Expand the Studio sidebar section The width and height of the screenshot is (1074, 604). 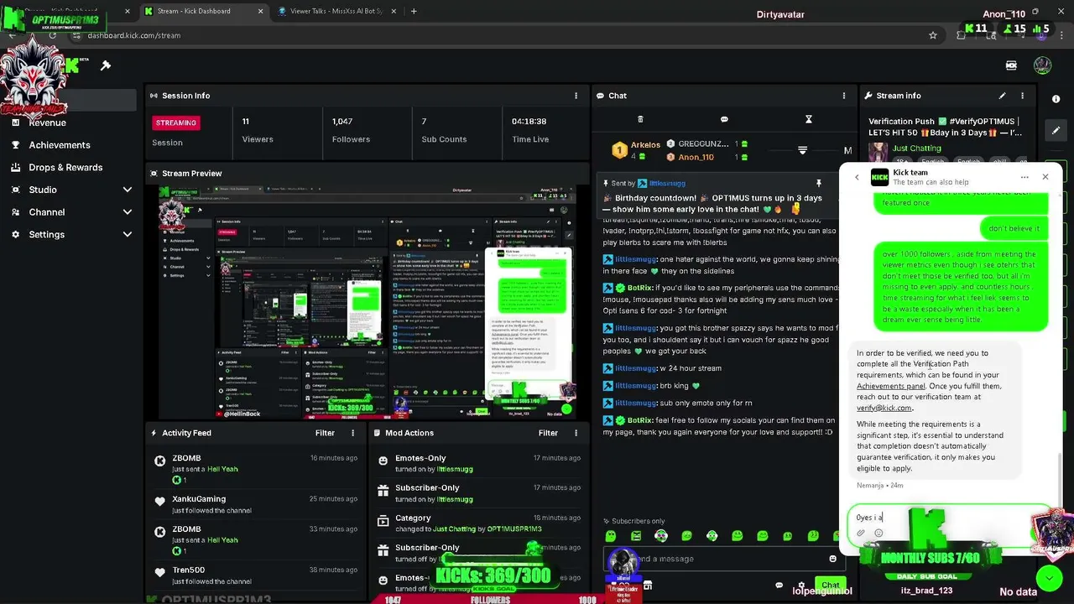pyautogui.click(x=128, y=190)
